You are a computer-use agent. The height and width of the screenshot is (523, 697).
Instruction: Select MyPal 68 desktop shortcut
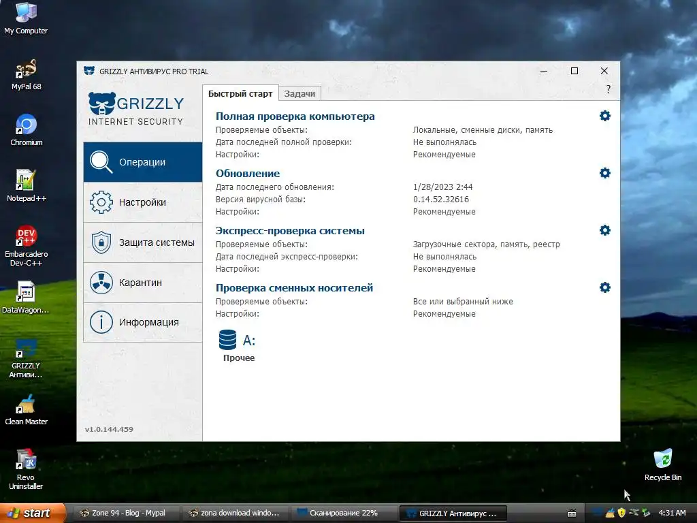[26, 75]
